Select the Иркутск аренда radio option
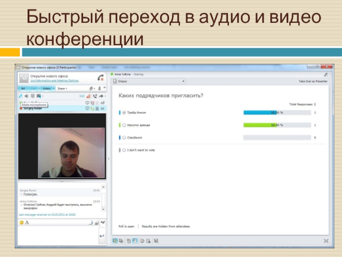This screenshot has width=342, height=257. [124, 125]
